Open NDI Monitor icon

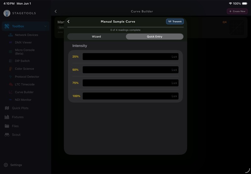tap(11, 100)
